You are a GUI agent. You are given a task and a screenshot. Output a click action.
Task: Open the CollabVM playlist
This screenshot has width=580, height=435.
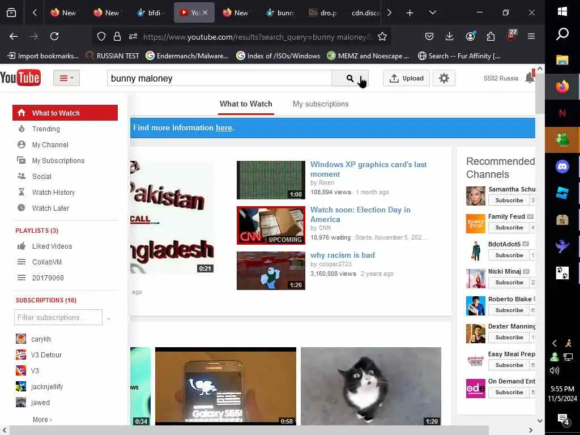pos(46,262)
